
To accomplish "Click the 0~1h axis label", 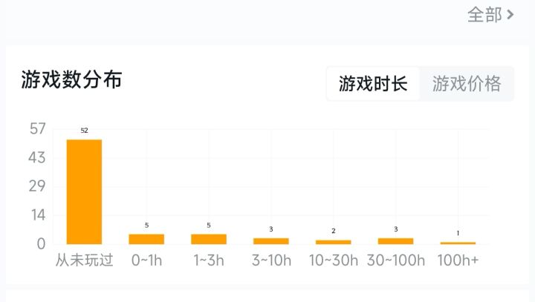I will [146, 260].
